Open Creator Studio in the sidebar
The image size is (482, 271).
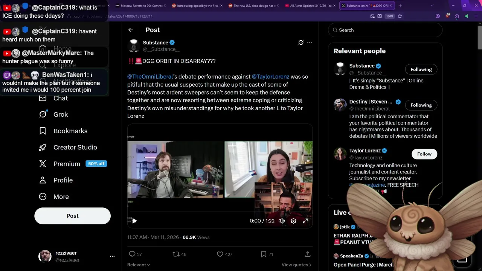coord(68,147)
